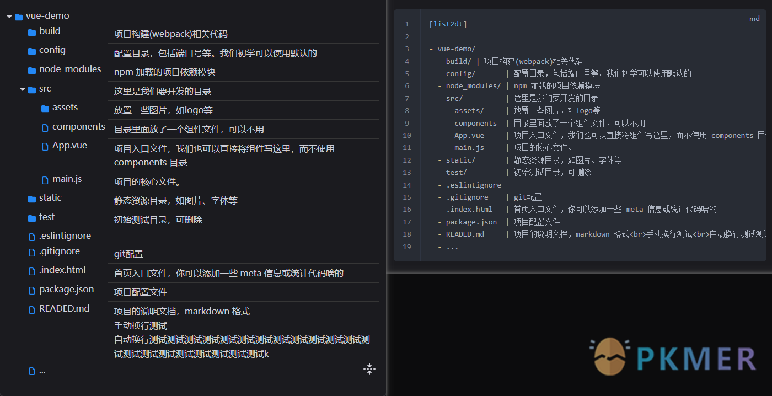Click the .eslintignore file icon

coord(32,237)
